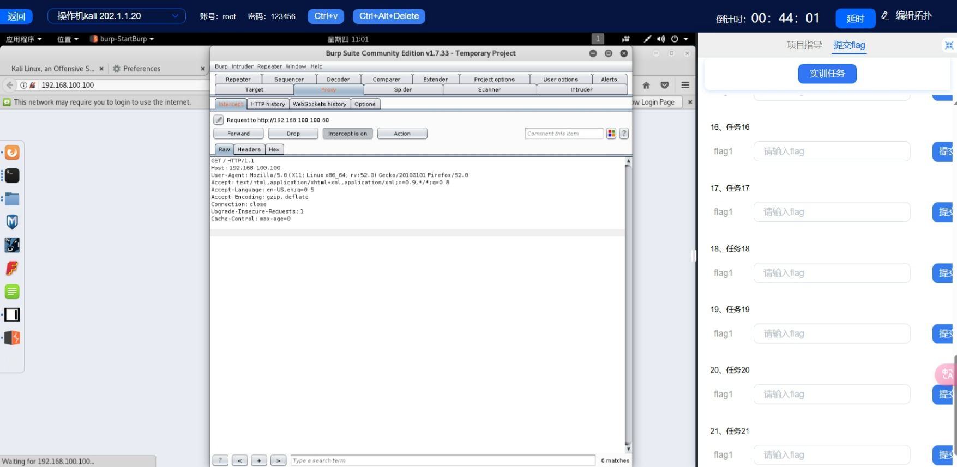Drop the intercepted request
The width and height of the screenshot is (957, 467).
[293, 134]
